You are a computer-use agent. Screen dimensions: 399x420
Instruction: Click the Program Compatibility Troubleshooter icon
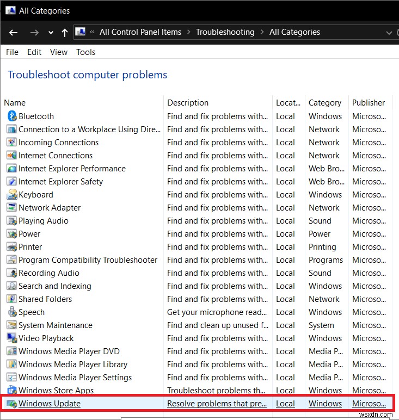click(12, 260)
